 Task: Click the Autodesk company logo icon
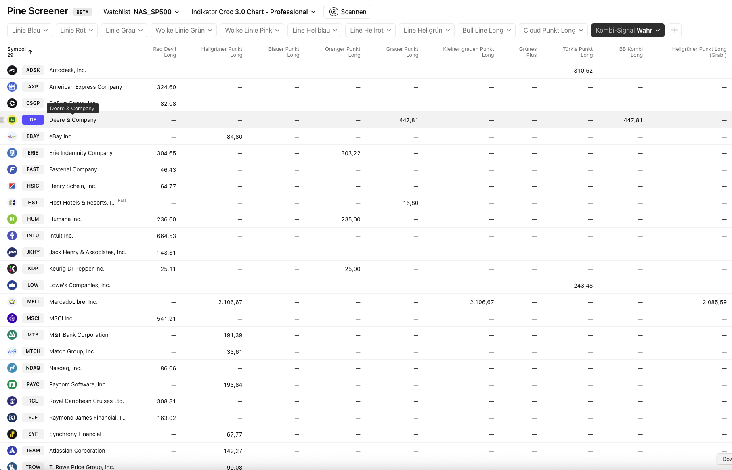(12, 70)
